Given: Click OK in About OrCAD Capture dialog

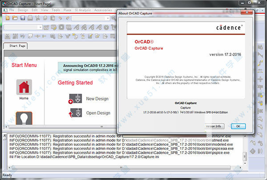Looking at the screenshot, I should pos(238,126).
